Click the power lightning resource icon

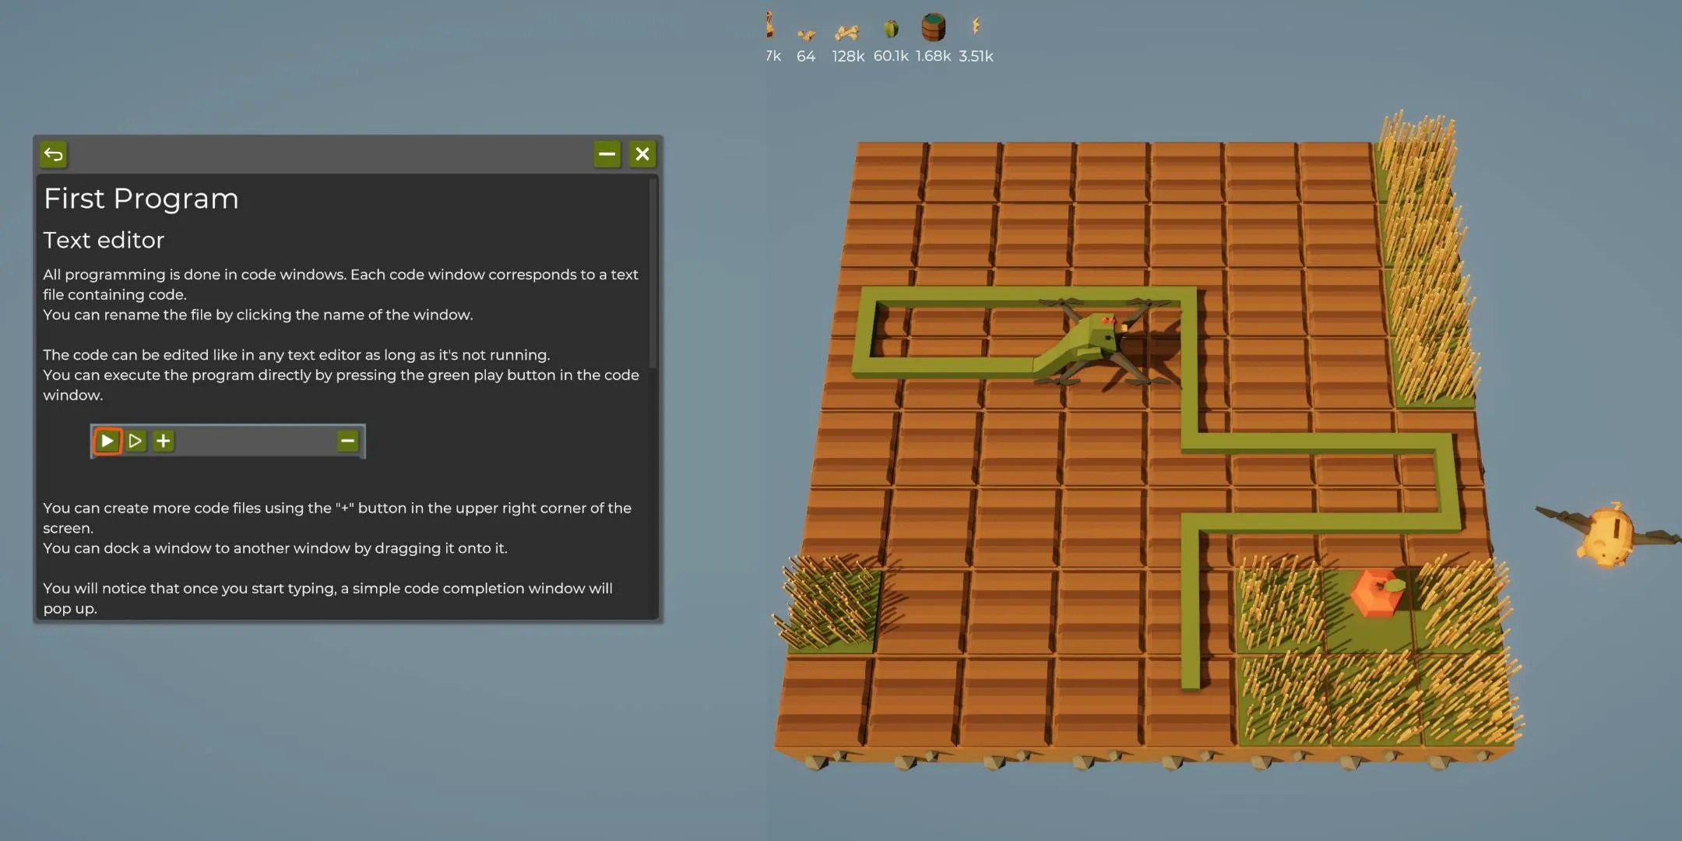point(976,27)
